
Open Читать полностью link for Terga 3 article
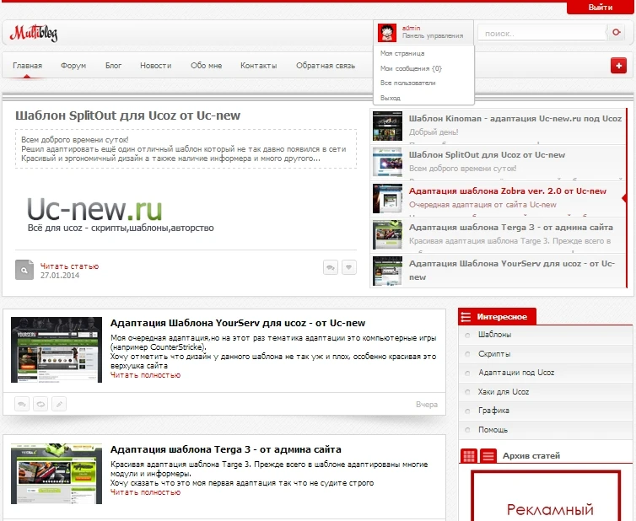point(145,492)
